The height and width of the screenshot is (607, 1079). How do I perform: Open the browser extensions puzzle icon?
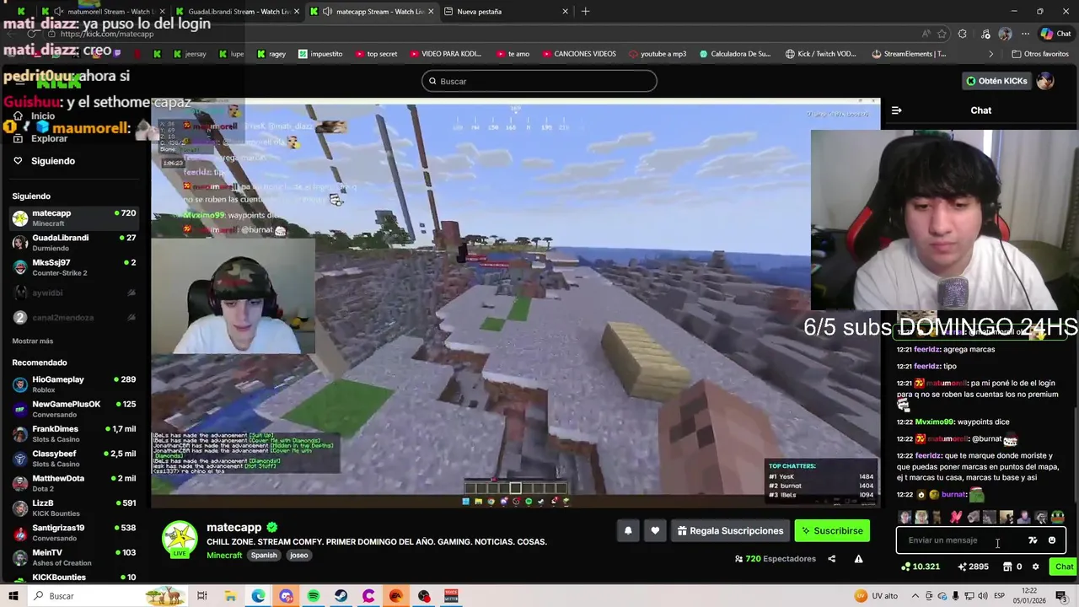click(964, 34)
